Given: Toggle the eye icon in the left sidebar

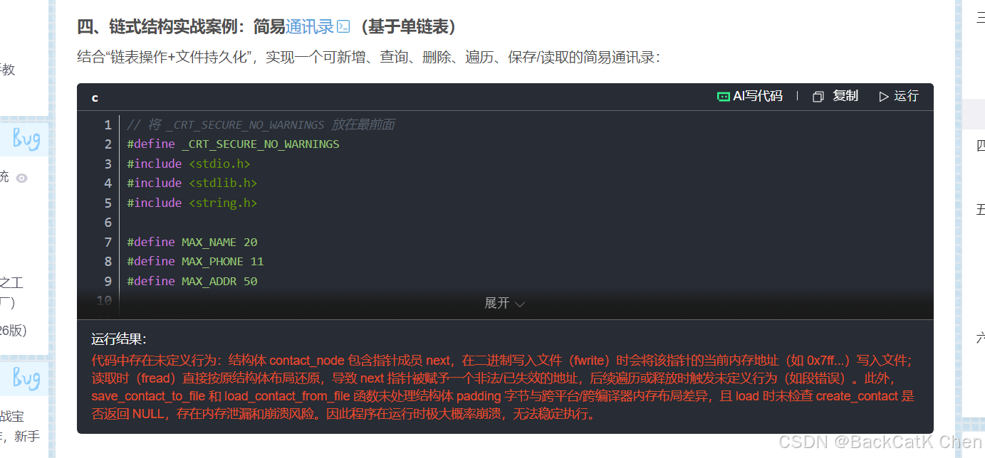Looking at the screenshot, I should point(21,177).
